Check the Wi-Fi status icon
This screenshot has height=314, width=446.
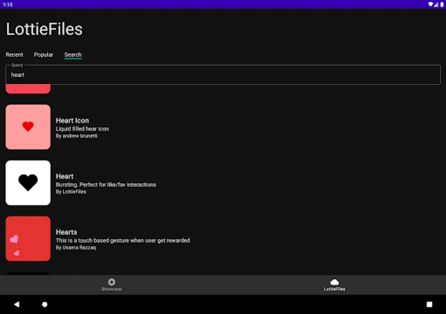pos(431,5)
